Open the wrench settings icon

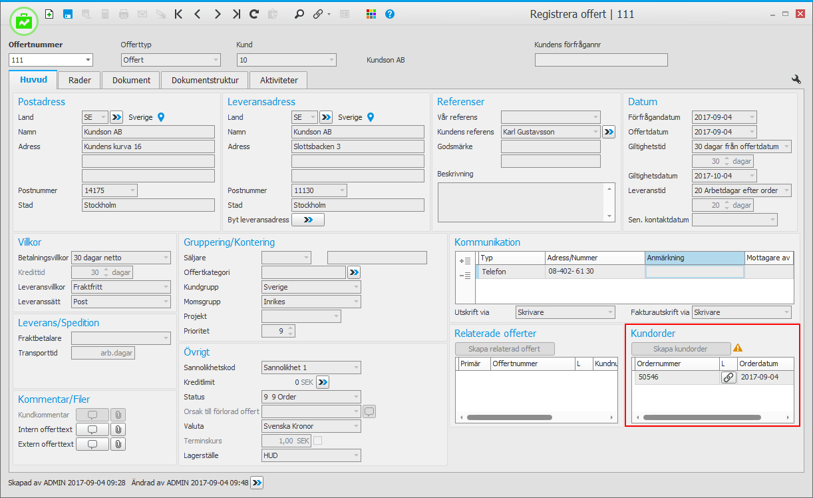pos(796,79)
